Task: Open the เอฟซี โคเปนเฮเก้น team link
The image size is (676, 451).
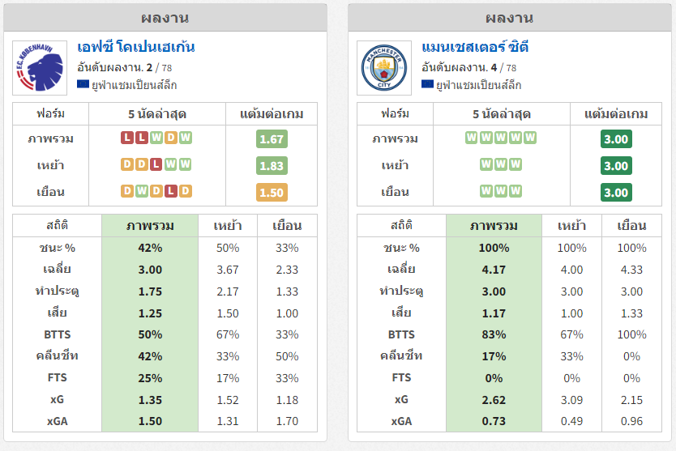Action: tap(136, 47)
